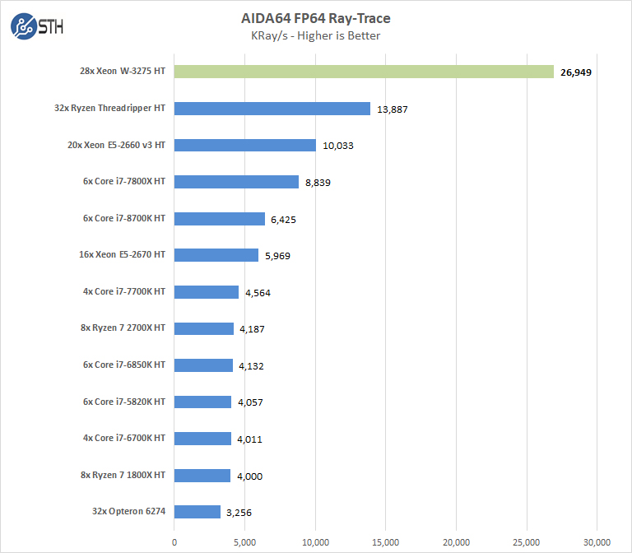Click the 6x Core i7-8700K bar
This screenshot has height=553, width=632.
coord(220,219)
